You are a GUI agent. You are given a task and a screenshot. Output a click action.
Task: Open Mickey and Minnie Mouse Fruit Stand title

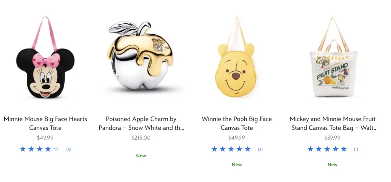pyautogui.click(x=333, y=123)
